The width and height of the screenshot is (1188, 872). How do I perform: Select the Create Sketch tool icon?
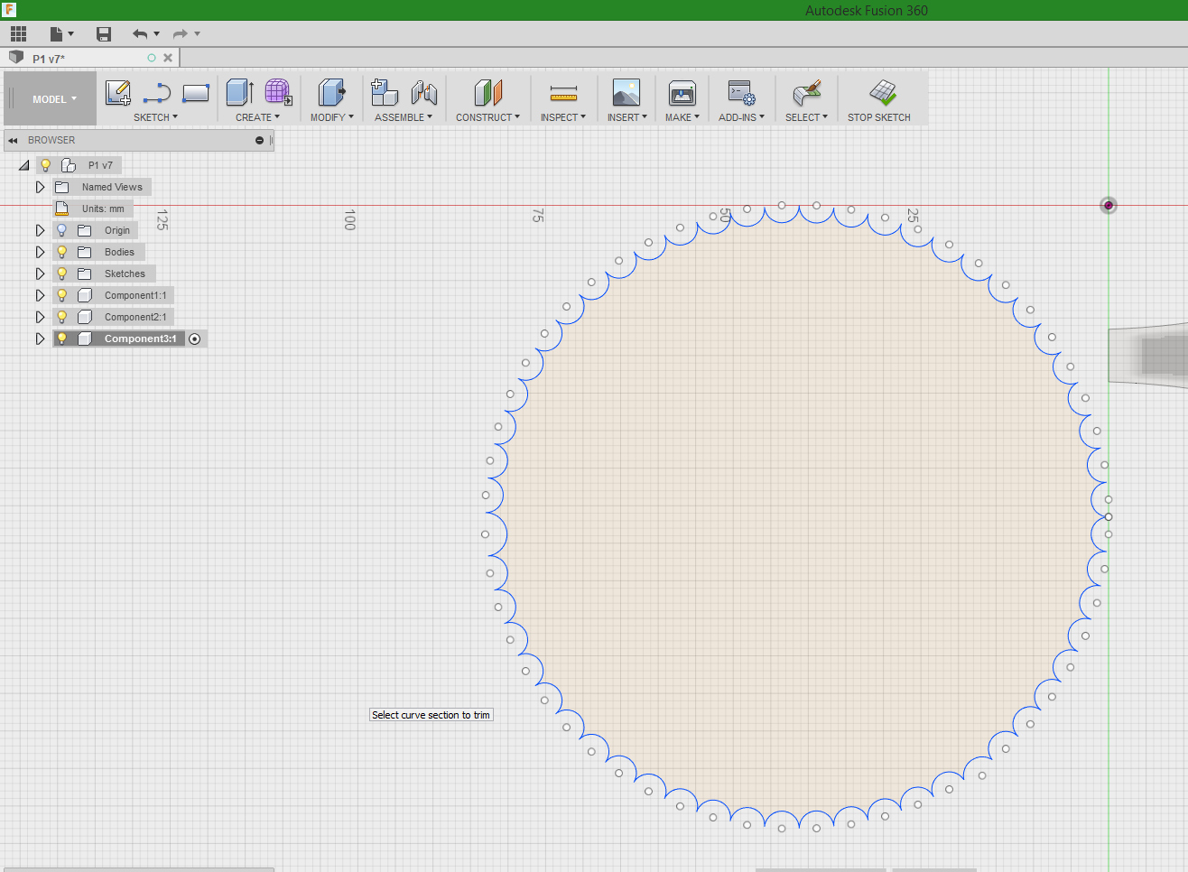[x=118, y=92]
